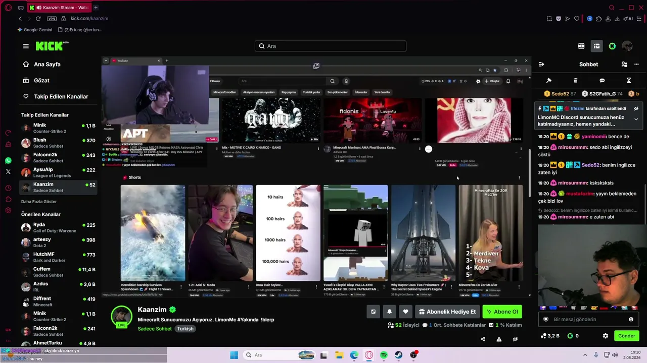Select the Kaanzim Stream tab
Image resolution: width=647 pixels, height=363 pixels.
pos(58,8)
